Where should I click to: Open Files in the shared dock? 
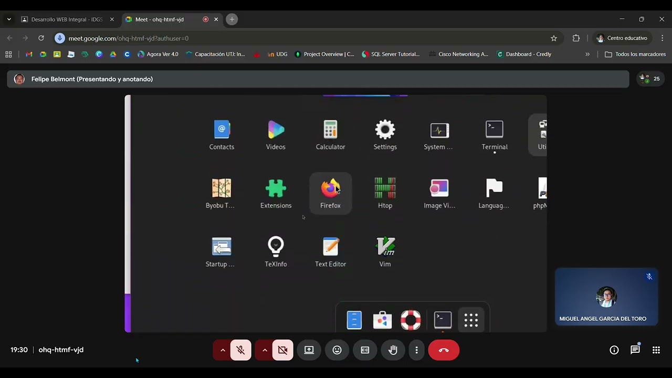pos(354,320)
